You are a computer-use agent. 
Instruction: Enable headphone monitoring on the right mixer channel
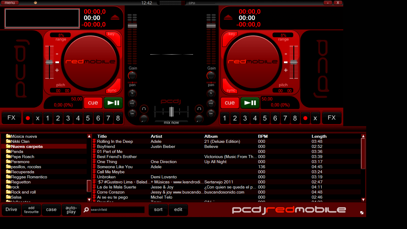[198, 109]
